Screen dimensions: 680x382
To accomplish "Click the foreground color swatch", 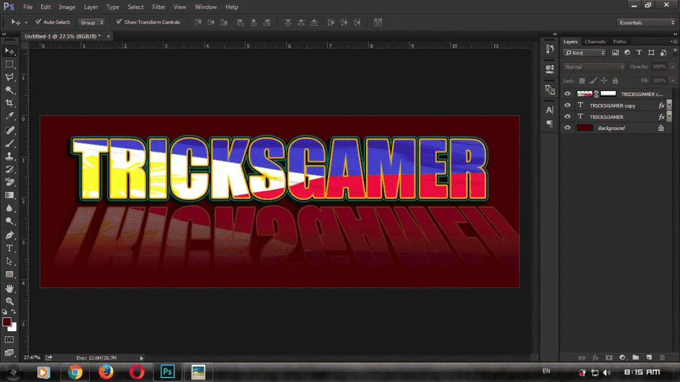I will click(x=6, y=321).
